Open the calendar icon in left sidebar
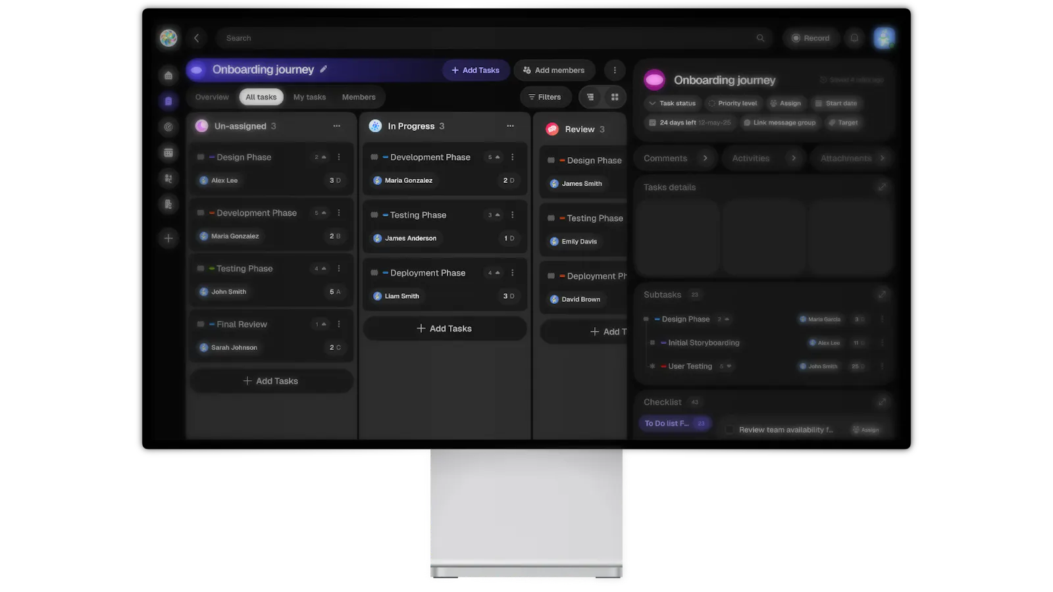Image resolution: width=1053 pixels, height=592 pixels. pos(168,153)
